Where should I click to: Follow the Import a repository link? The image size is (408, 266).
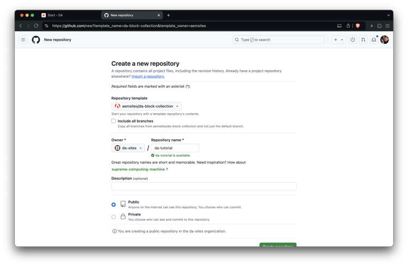click(148, 77)
